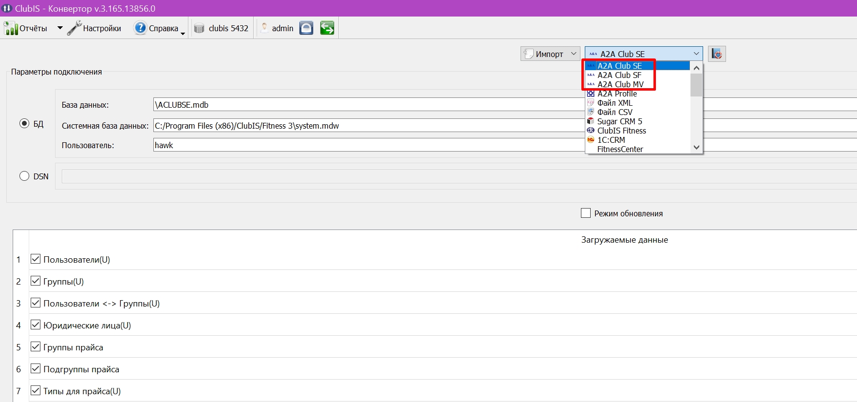Image resolution: width=857 pixels, height=402 pixels.
Task: Choose FitnessCenter from the list
Action: (x=637, y=149)
